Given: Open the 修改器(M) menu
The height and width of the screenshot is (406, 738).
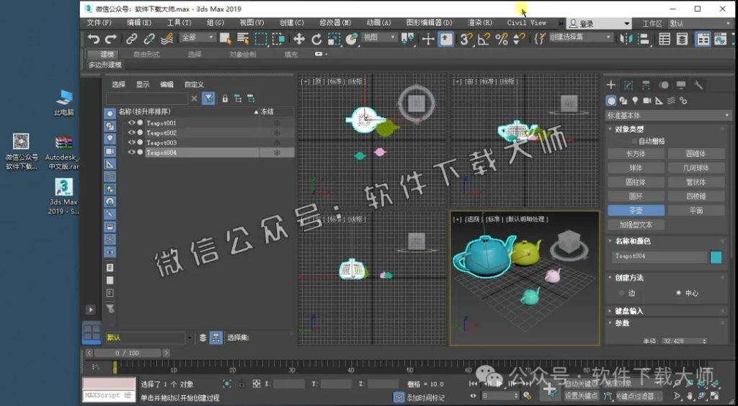Looking at the screenshot, I should [335, 22].
